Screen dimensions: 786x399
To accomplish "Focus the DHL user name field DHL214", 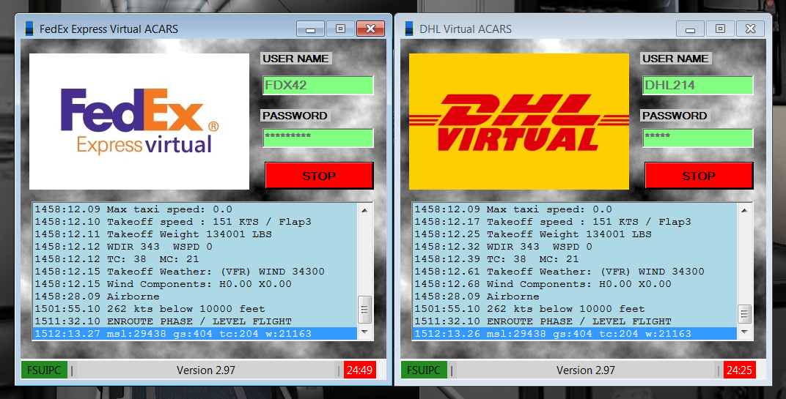I will pyautogui.click(x=698, y=85).
